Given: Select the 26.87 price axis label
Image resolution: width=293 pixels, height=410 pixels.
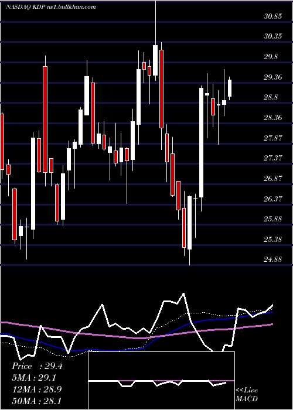Looking at the screenshot, I should [x=273, y=179].
